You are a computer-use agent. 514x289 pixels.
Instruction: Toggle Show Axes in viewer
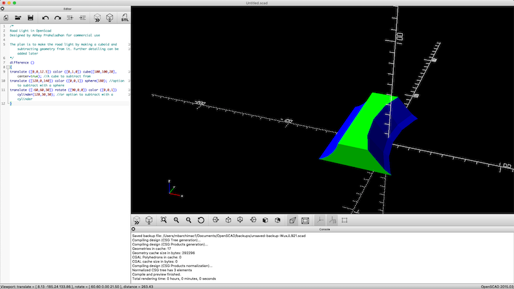(320, 220)
